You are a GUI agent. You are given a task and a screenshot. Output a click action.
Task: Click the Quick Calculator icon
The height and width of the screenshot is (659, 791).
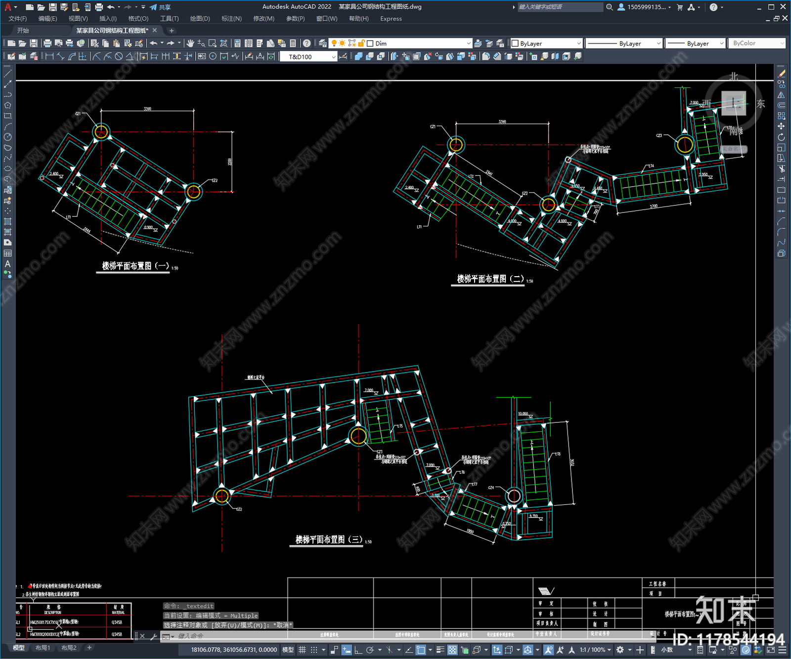click(x=293, y=43)
